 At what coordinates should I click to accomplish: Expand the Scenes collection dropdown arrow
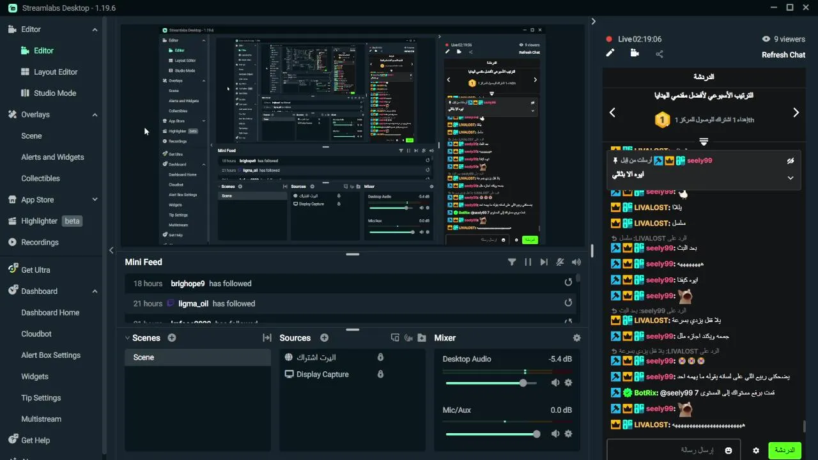(x=127, y=338)
